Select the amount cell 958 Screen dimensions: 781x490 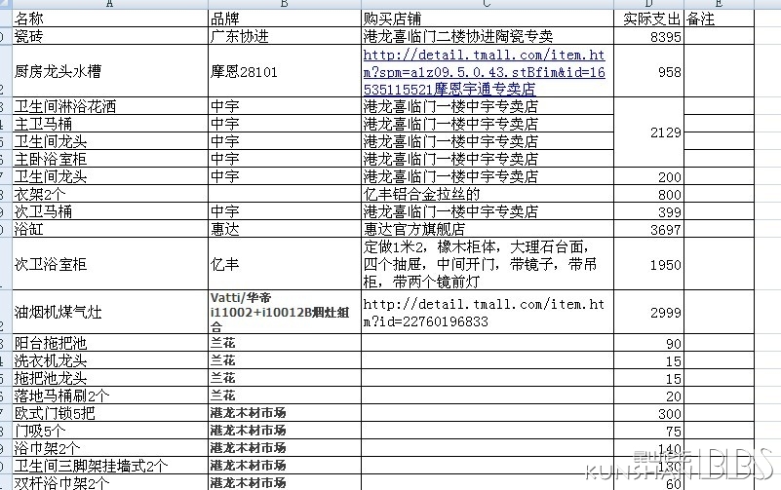(649, 71)
